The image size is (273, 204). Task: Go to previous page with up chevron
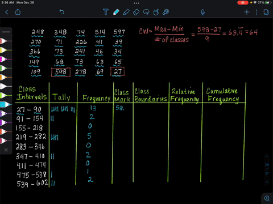tap(267, 156)
